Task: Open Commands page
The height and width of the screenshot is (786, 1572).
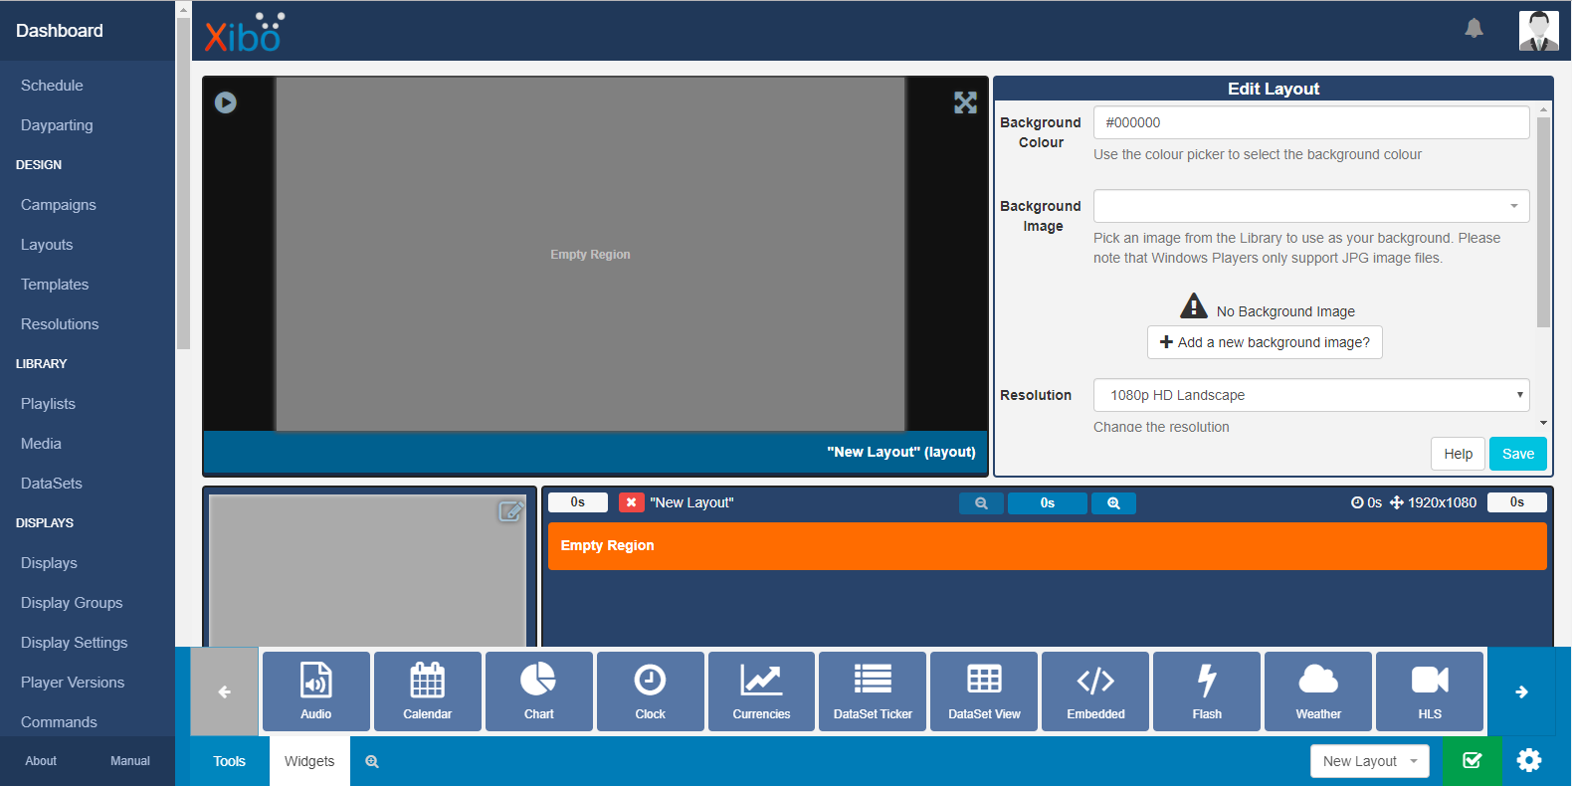Action: tap(59, 722)
